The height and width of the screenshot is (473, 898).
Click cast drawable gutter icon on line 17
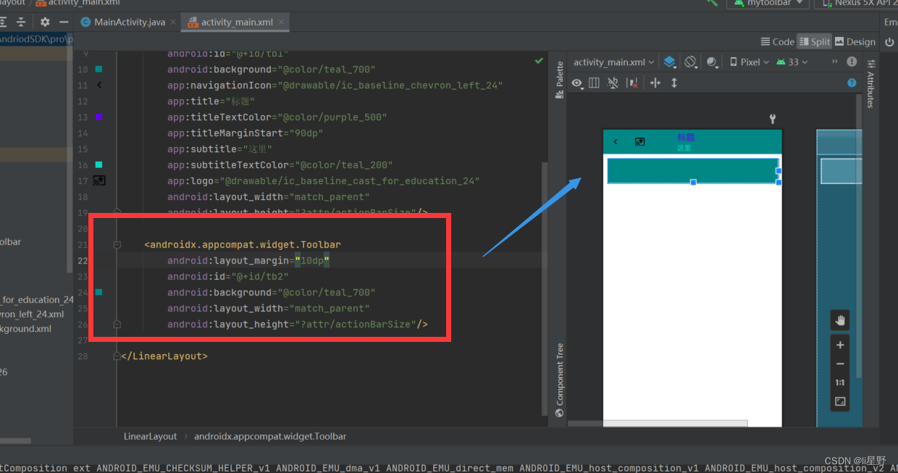point(99,180)
